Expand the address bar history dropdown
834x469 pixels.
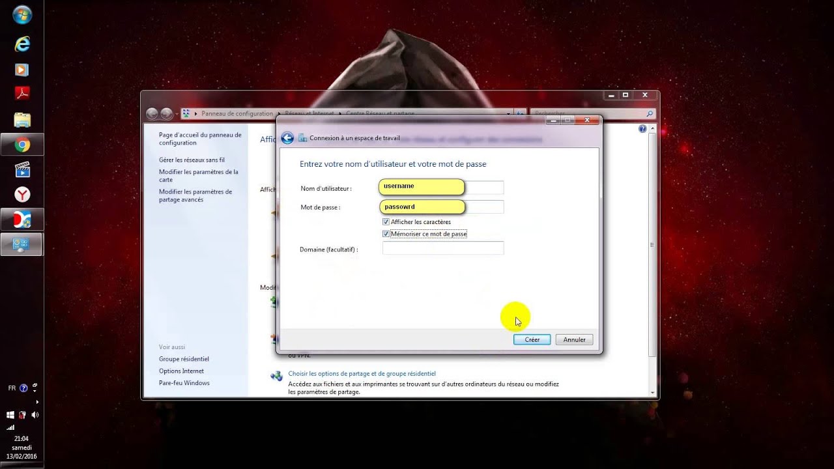click(508, 113)
